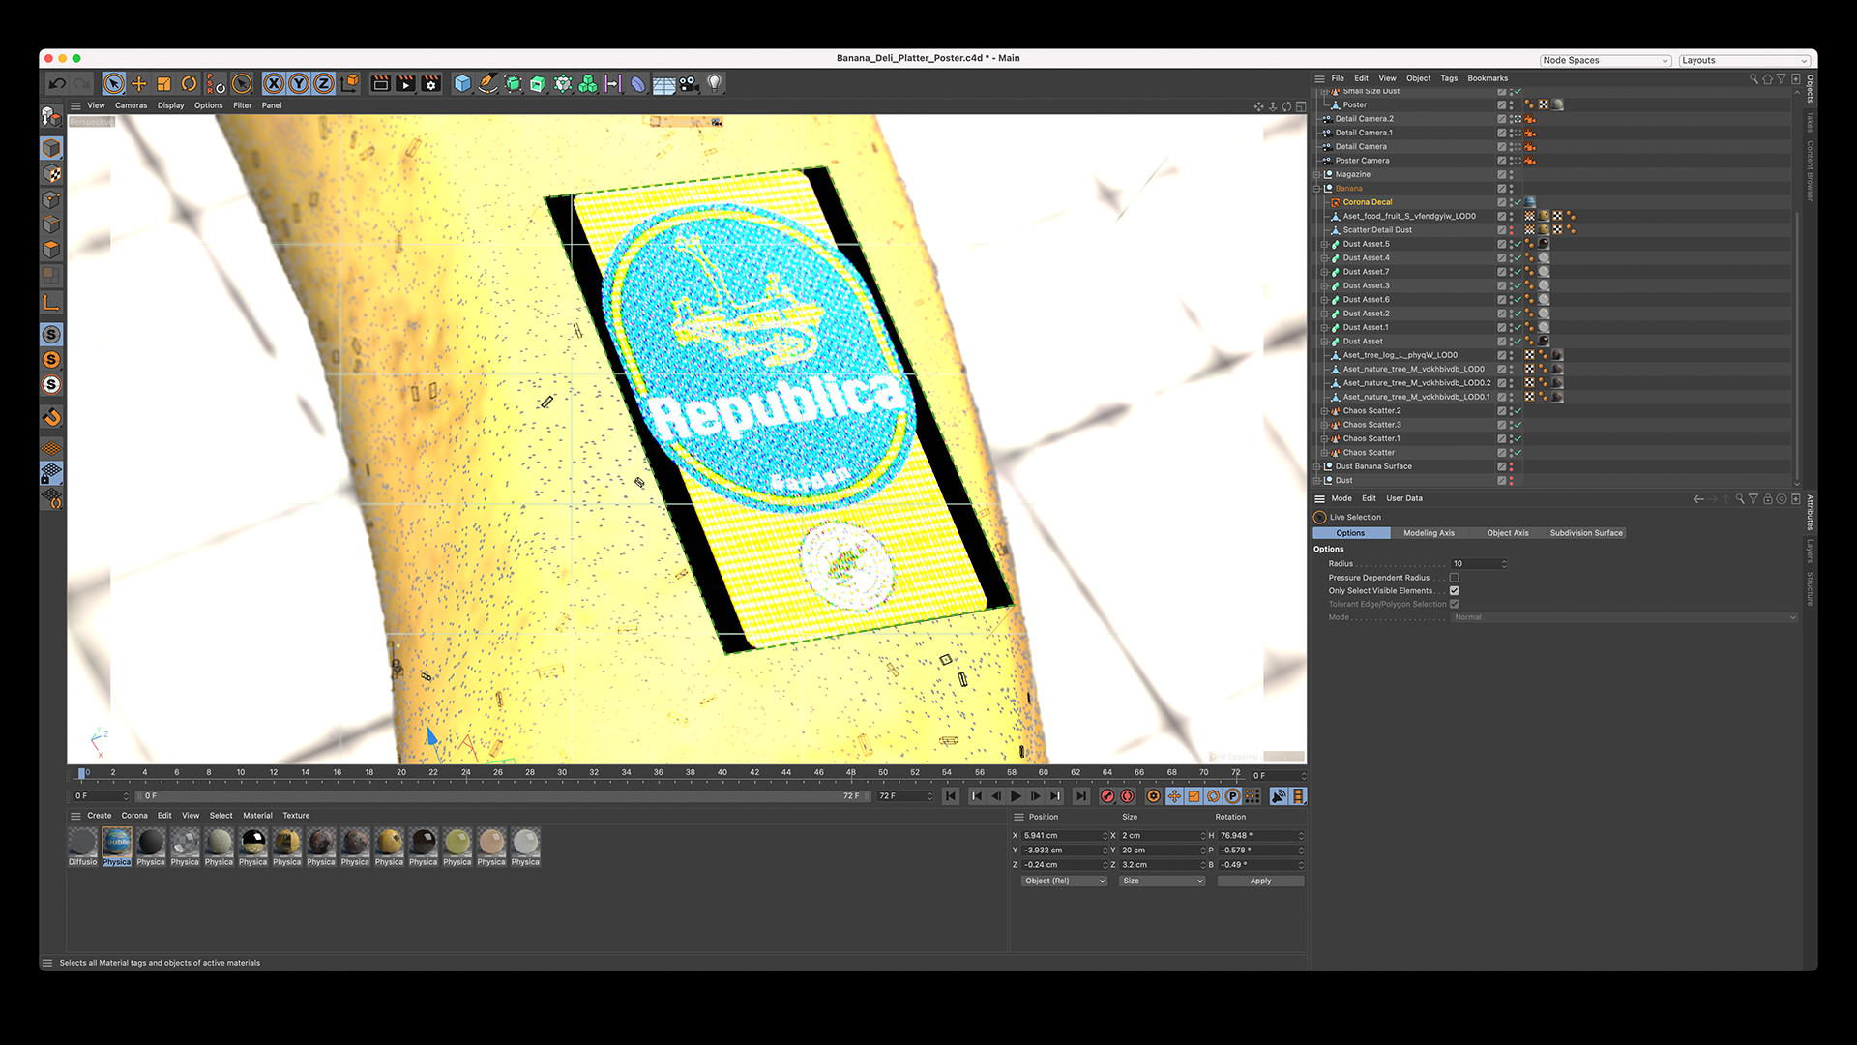1857x1045 pixels.
Task: Switch to the Modeling Axis tab
Action: pos(1429,533)
